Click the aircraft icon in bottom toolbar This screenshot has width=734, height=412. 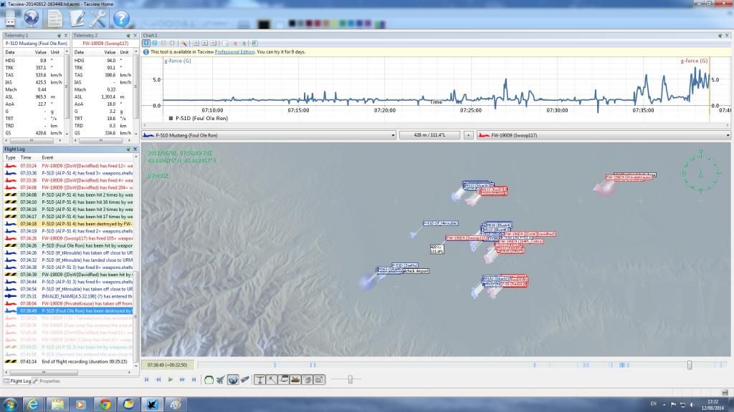coord(220,379)
